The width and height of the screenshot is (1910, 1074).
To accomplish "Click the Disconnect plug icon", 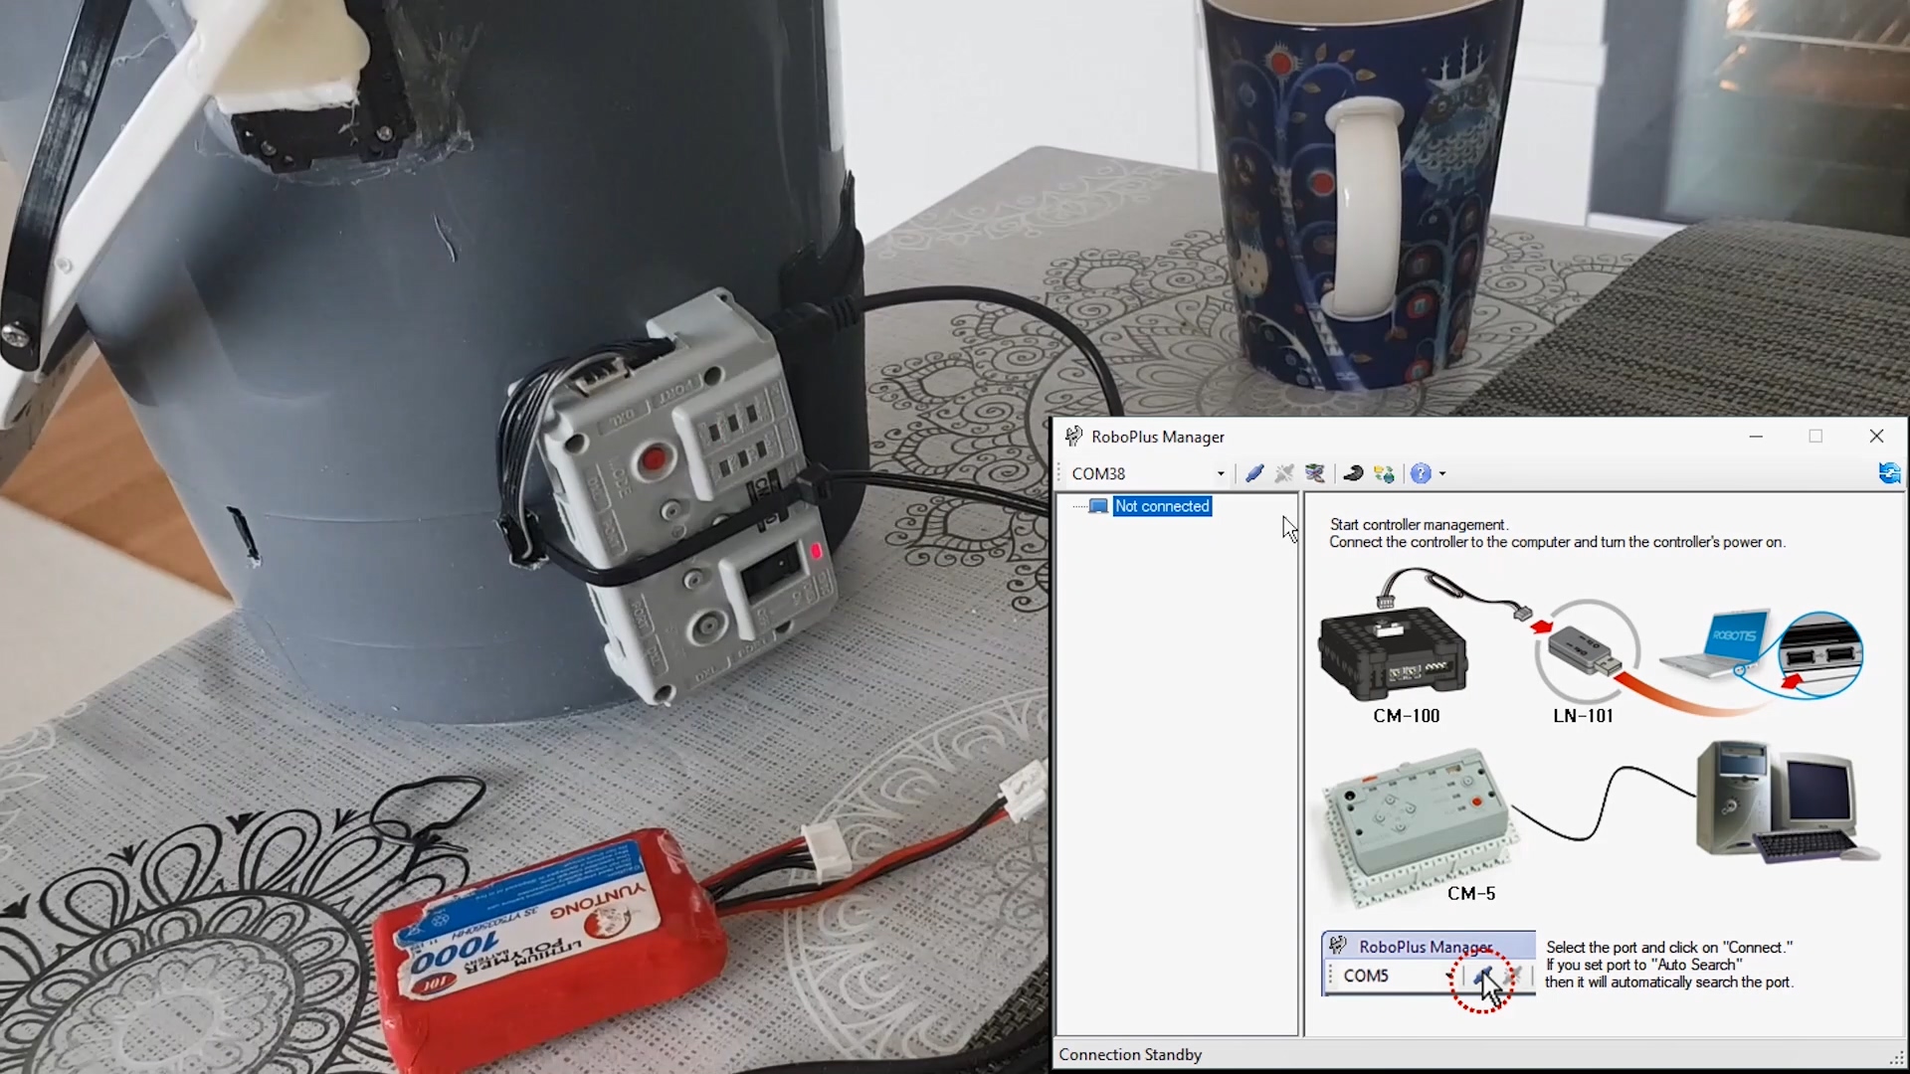I will 1284,473.
